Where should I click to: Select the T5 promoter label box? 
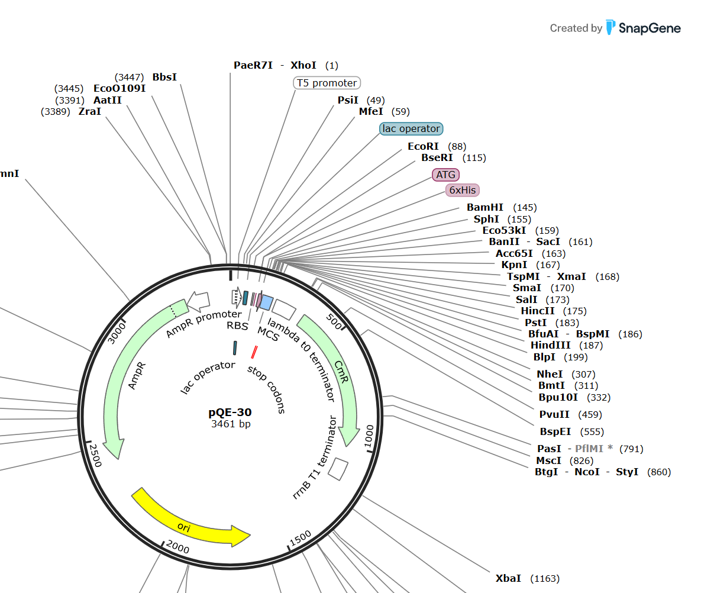[327, 83]
